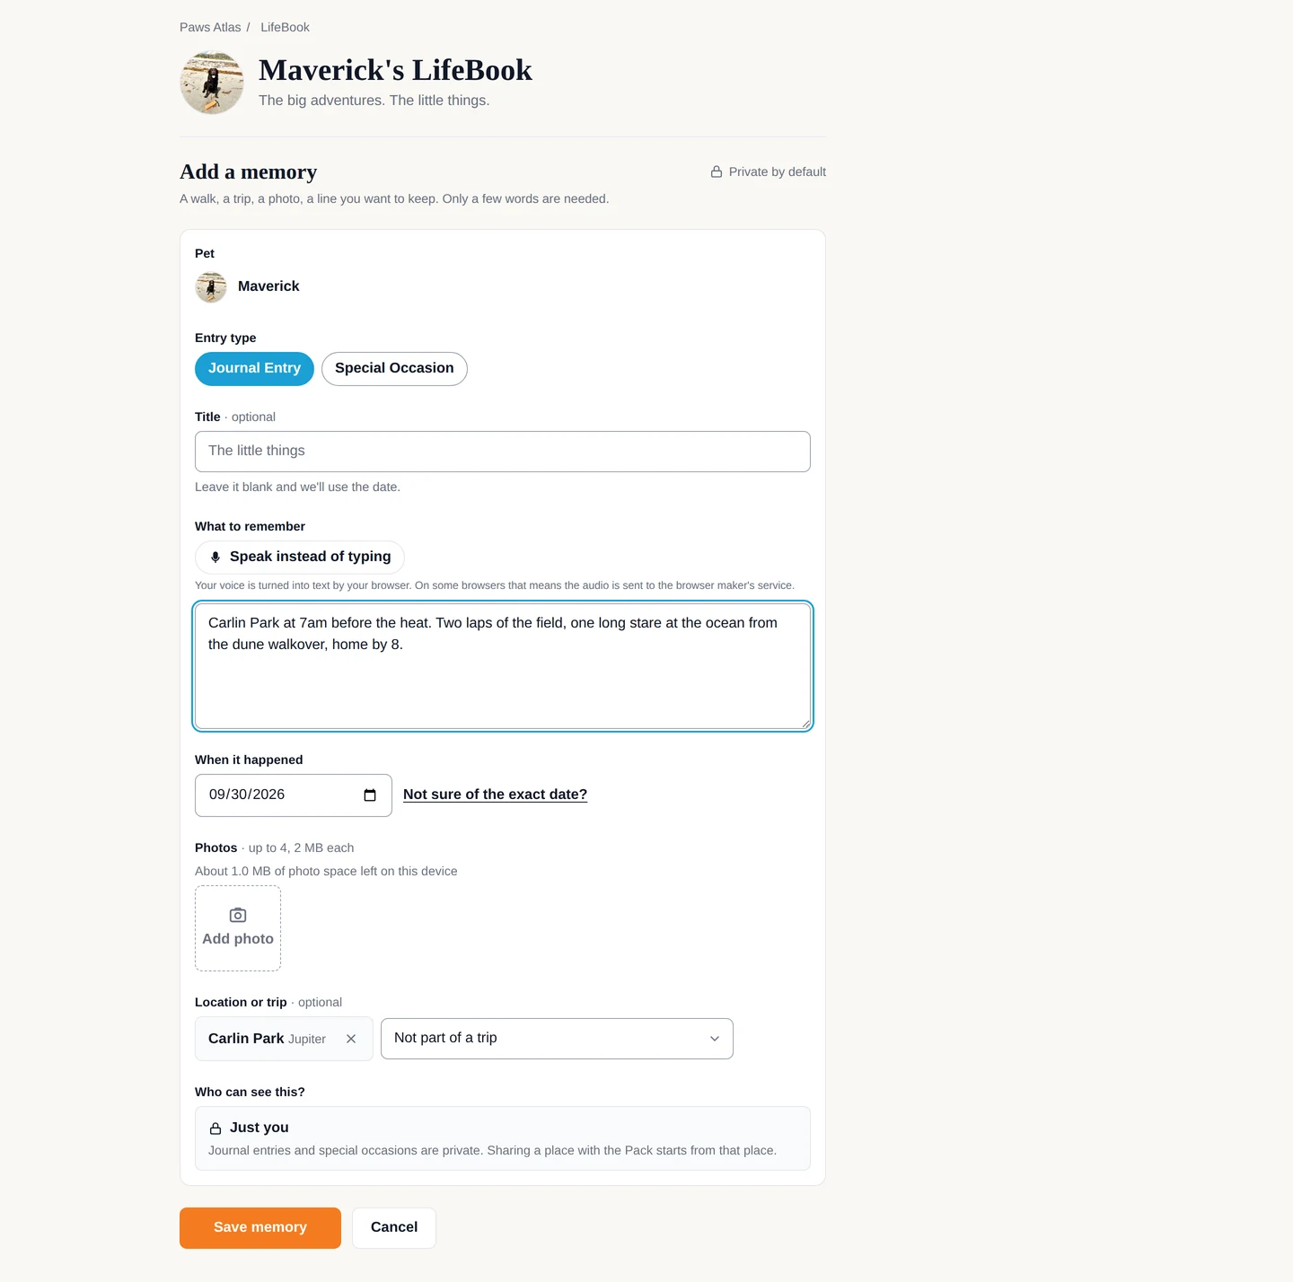Click the camera icon for Add photo

click(238, 915)
